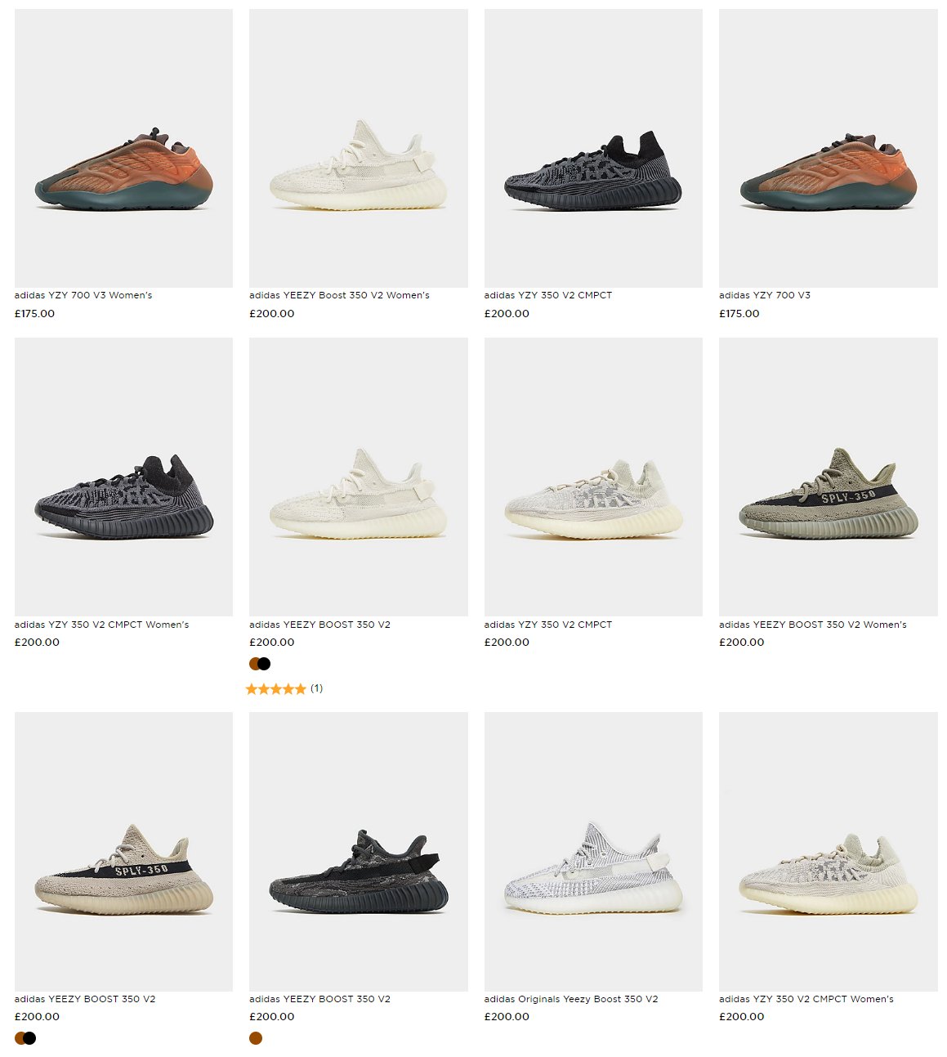Open the black non-Women's YZY 350 V2 CMPCT title
Screen dimensions: 947x1057
(548, 295)
